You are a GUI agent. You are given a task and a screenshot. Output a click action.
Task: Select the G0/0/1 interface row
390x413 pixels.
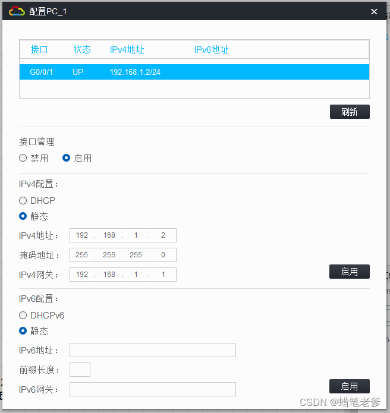pos(194,72)
